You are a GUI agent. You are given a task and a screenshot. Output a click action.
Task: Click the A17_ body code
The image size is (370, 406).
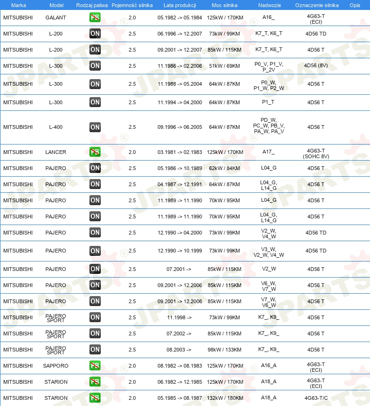(x=268, y=152)
